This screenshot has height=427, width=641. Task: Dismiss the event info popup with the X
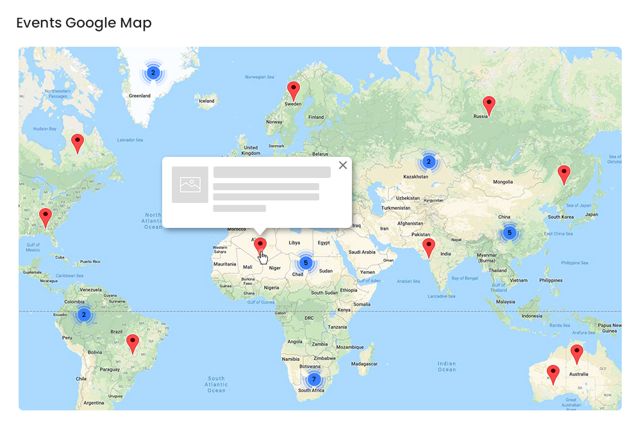[x=343, y=165]
